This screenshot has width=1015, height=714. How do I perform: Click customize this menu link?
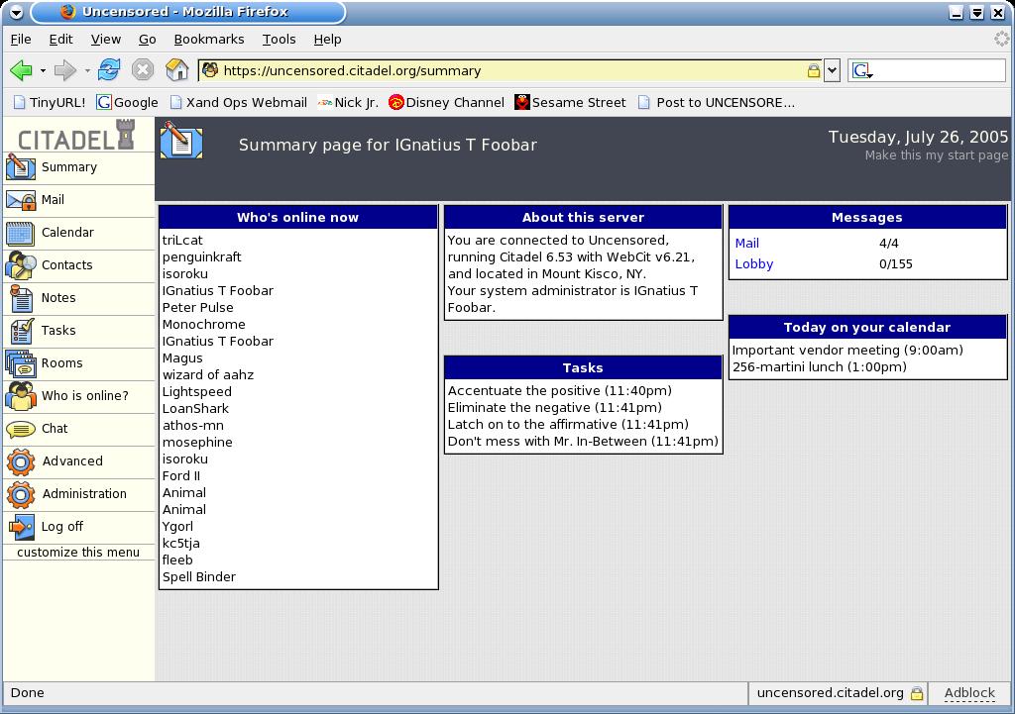pos(78,553)
